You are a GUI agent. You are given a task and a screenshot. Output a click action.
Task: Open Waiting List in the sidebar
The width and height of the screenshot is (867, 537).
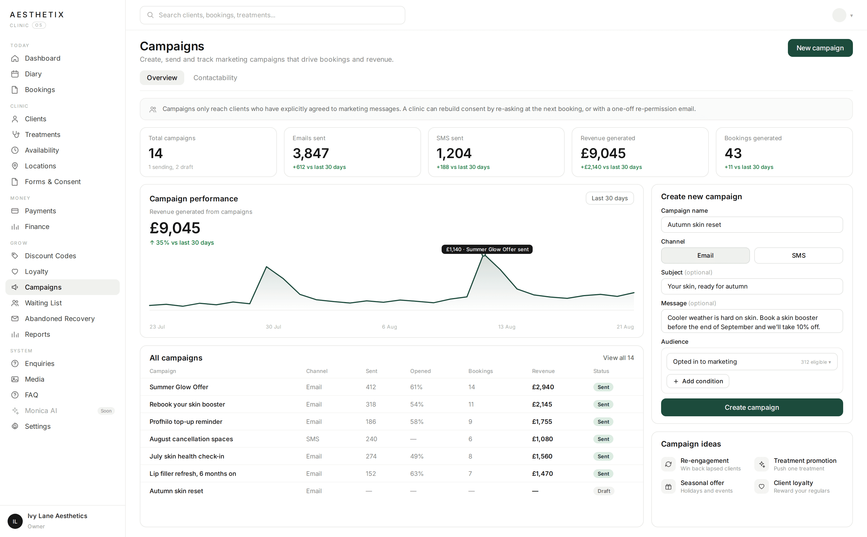(63, 303)
